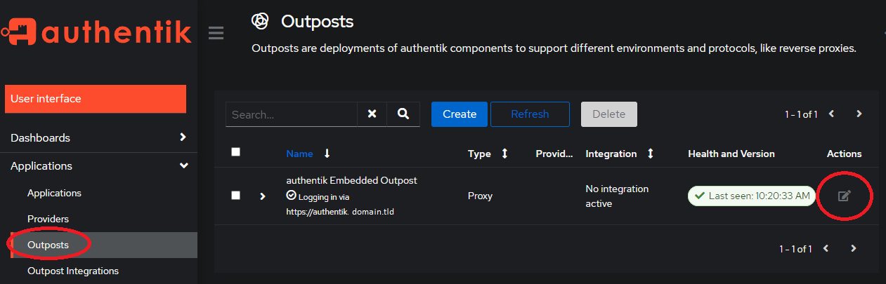Click the magnifier search icon button
886x284 pixels.
coord(403,114)
